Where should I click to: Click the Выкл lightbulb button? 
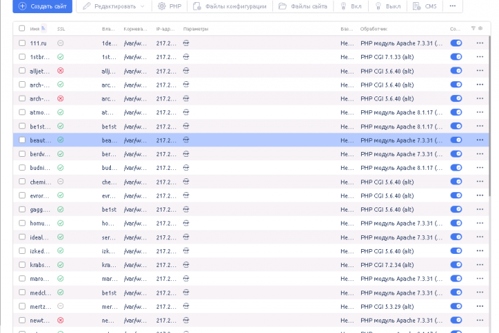388,6
